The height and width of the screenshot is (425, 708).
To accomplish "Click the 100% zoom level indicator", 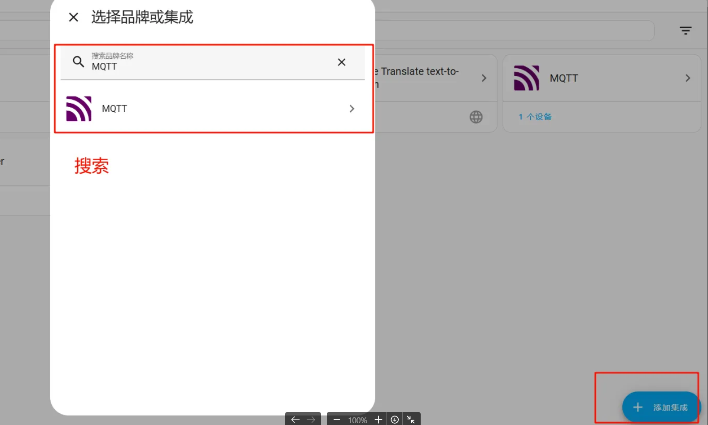I will pos(357,420).
